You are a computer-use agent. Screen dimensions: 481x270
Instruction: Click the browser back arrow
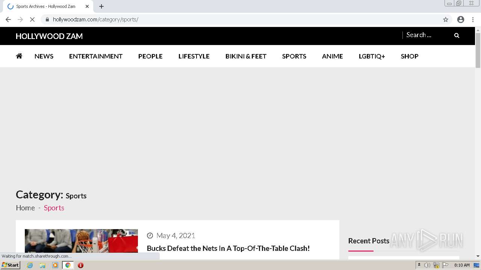pyautogui.click(x=8, y=19)
